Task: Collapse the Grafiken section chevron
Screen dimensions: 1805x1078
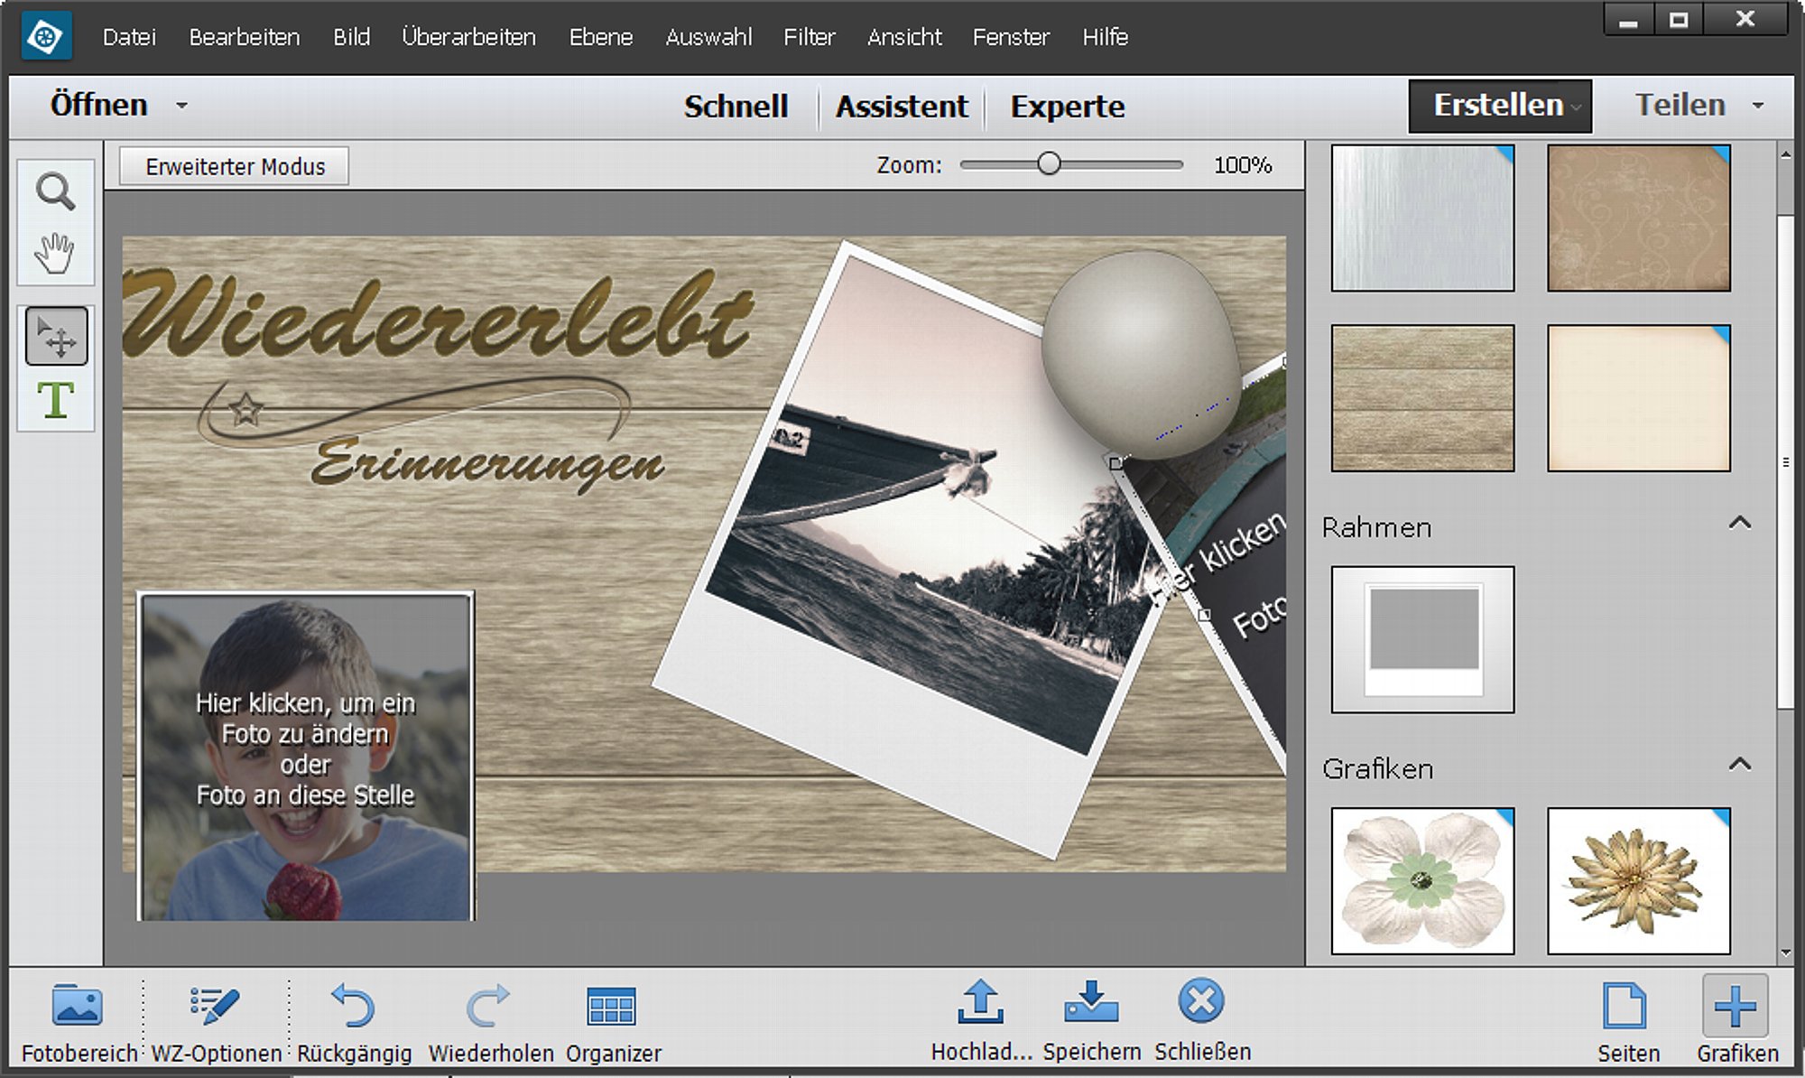Action: [1740, 765]
